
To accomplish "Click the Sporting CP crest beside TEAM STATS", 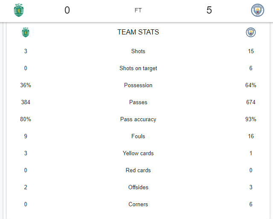I will (x=26, y=32).
